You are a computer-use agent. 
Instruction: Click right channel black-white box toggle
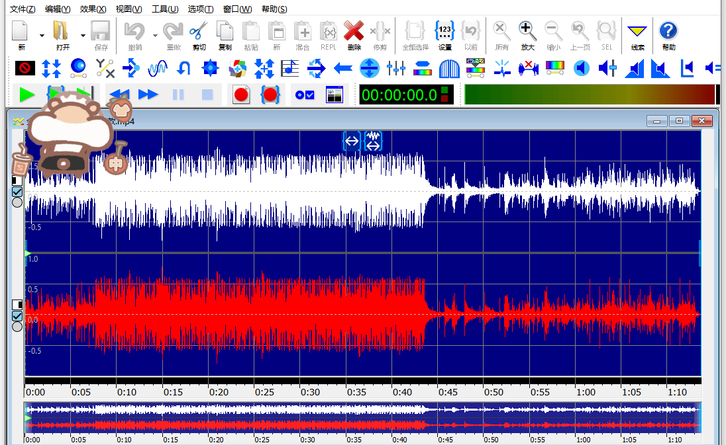point(17,305)
